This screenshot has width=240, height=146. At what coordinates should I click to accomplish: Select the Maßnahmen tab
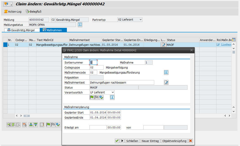pyautogui.click(x=52, y=30)
